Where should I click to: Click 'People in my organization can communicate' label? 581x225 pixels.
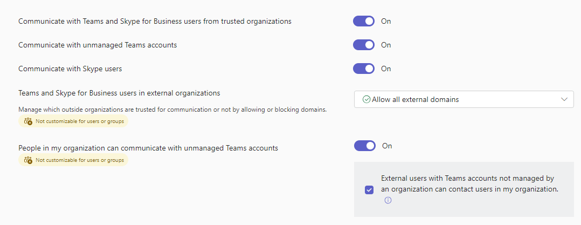coord(148,147)
